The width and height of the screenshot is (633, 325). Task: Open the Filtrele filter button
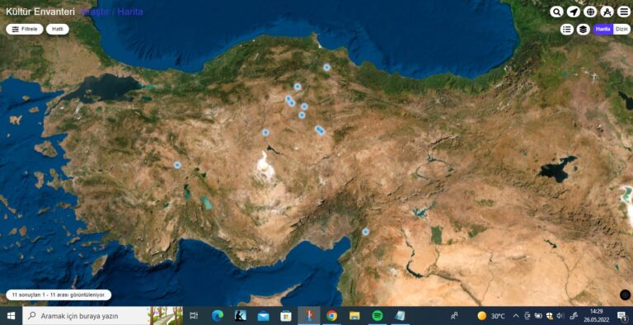coord(25,29)
